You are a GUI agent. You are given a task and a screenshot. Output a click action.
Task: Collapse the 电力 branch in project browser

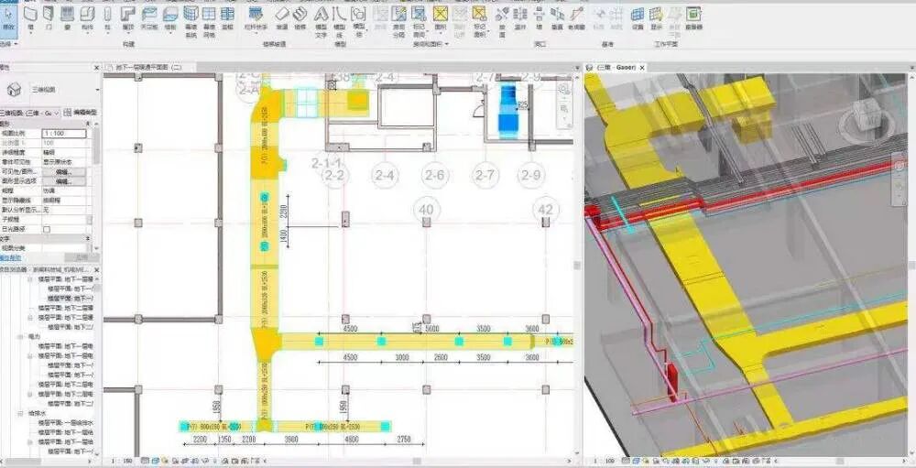pyautogui.click(x=22, y=337)
